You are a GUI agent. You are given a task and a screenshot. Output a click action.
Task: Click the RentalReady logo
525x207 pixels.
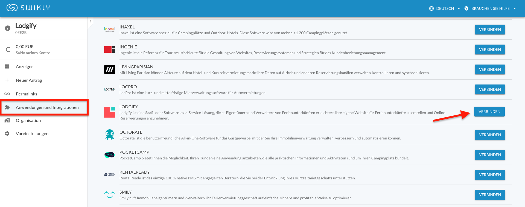110,175
